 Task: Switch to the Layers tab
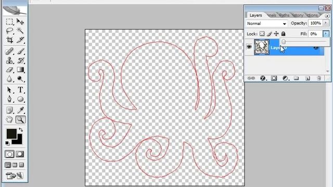(255, 15)
